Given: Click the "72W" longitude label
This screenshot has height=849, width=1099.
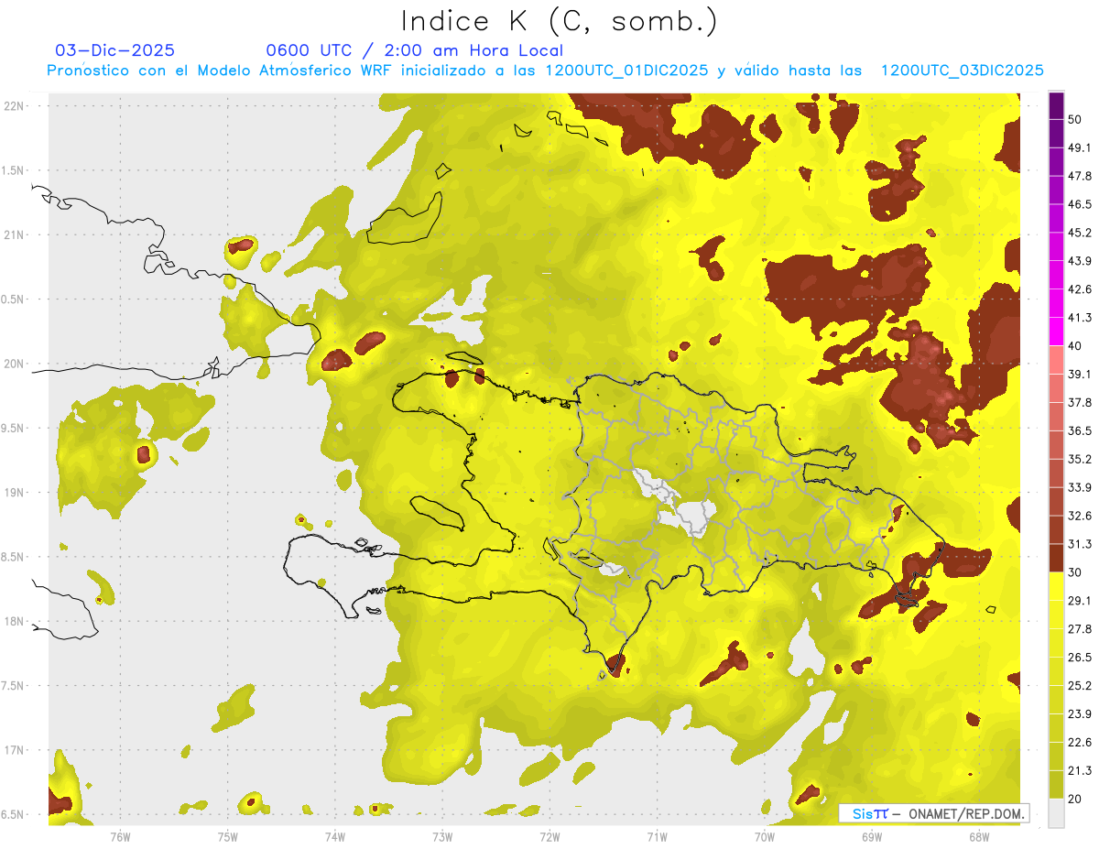Looking at the screenshot, I should tap(549, 836).
